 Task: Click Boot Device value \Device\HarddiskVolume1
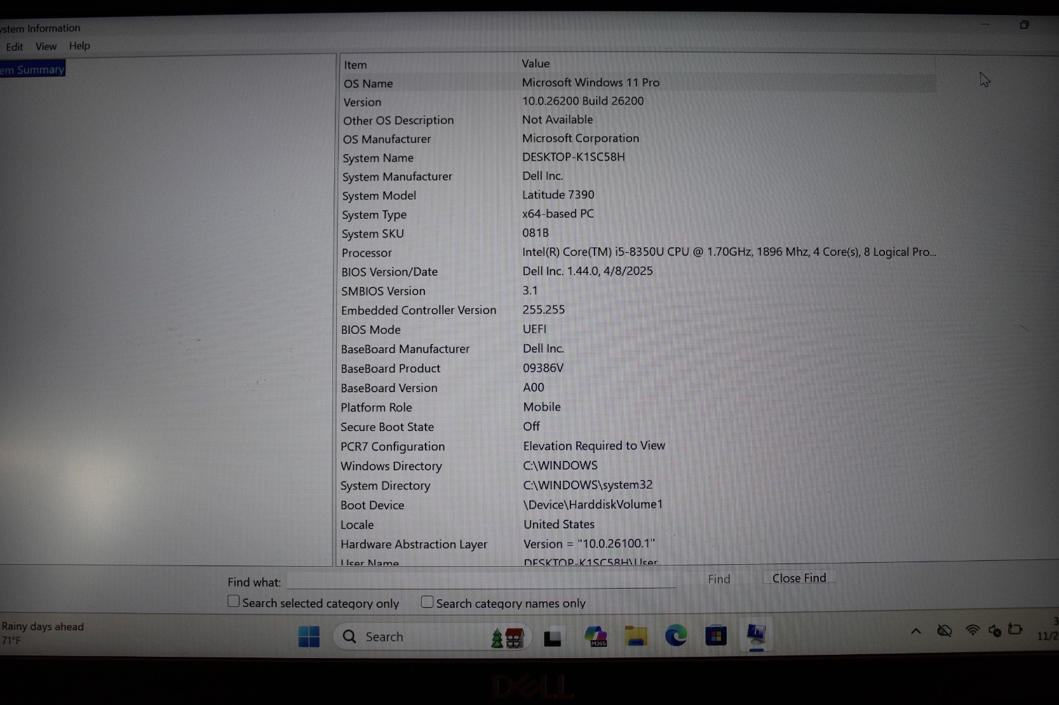click(x=593, y=504)
